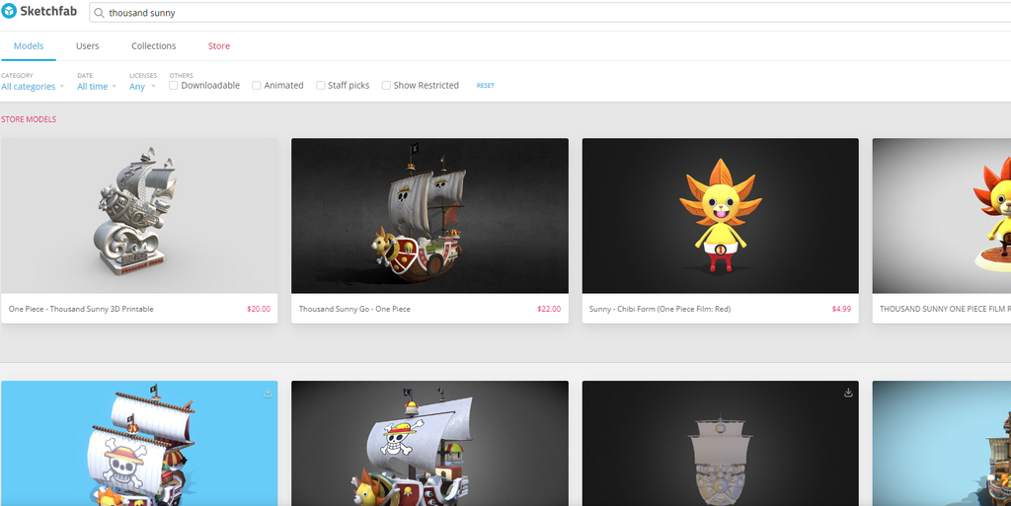The image size is (1011, 506).
Task: Open Sunny - Chibi Form title link
Action: [660, 309]
